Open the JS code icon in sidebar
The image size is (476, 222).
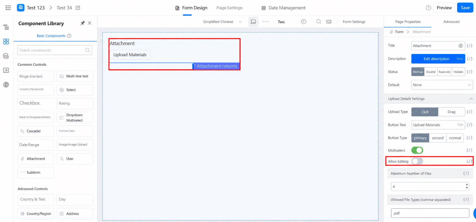click(6, 70)
